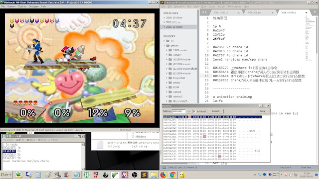Open the Sublime Text taskbar icon

144,175
